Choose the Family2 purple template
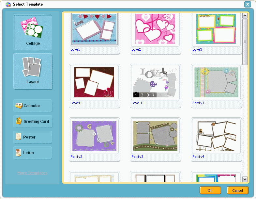 coord(94,136)
